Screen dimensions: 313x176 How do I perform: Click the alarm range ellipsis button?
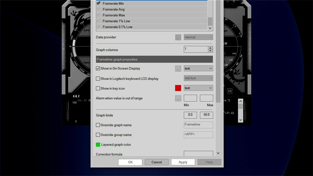click(178, 99)
